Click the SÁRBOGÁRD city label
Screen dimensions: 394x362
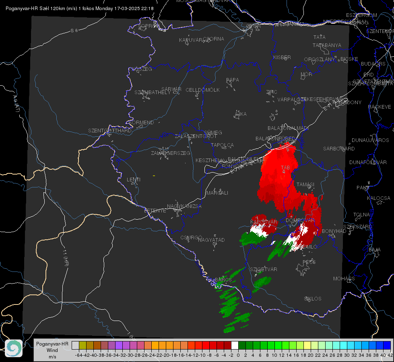click(x=339, y=149)
